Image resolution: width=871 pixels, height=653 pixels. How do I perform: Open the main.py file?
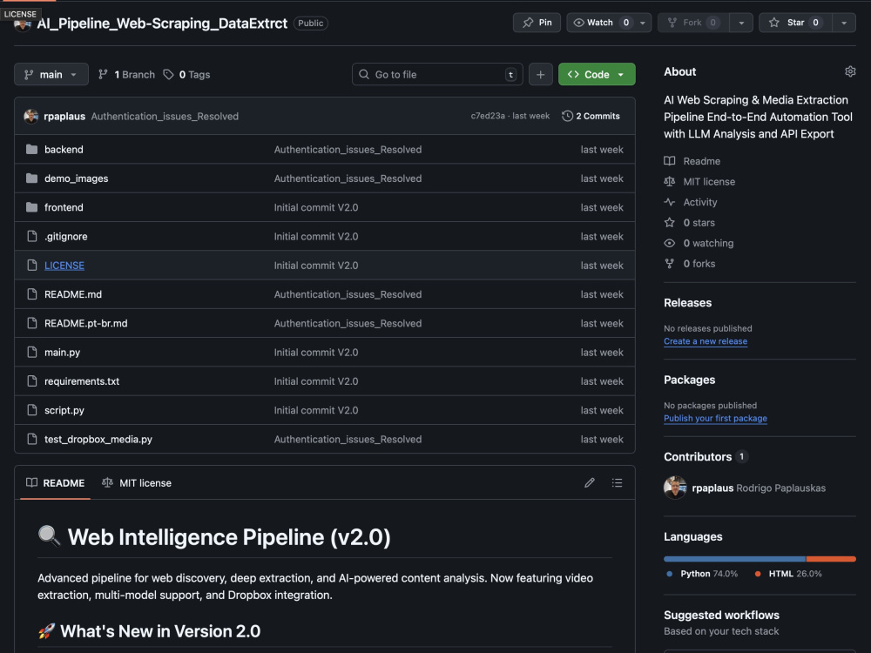[x=62, y=352]
